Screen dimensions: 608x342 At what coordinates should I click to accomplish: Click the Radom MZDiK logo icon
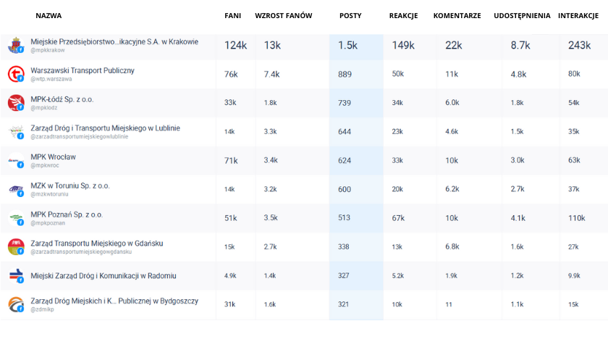[15, 275]
